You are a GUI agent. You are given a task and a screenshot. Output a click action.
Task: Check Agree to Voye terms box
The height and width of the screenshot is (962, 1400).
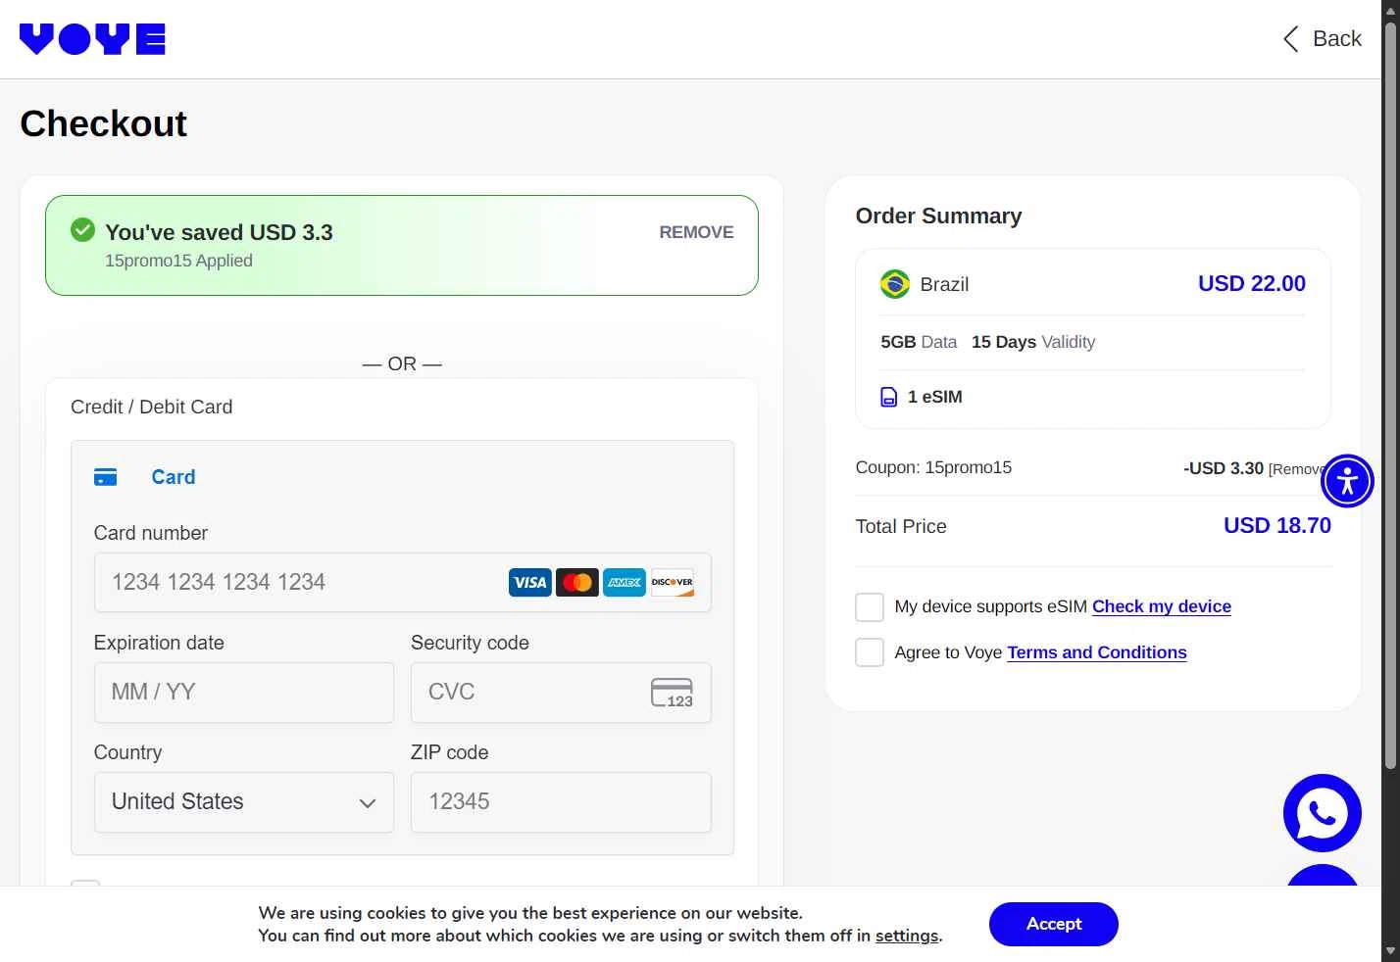tap(870, 652)
